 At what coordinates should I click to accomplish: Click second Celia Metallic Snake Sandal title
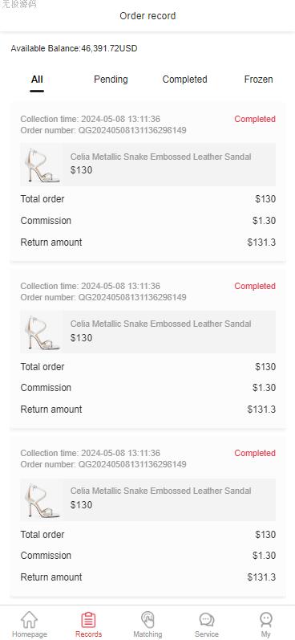pyautogui.click(x=160, y=324)
